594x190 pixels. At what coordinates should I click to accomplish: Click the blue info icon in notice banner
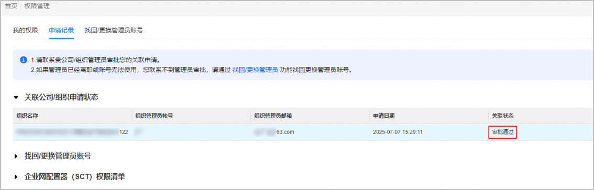click(24, 60)
